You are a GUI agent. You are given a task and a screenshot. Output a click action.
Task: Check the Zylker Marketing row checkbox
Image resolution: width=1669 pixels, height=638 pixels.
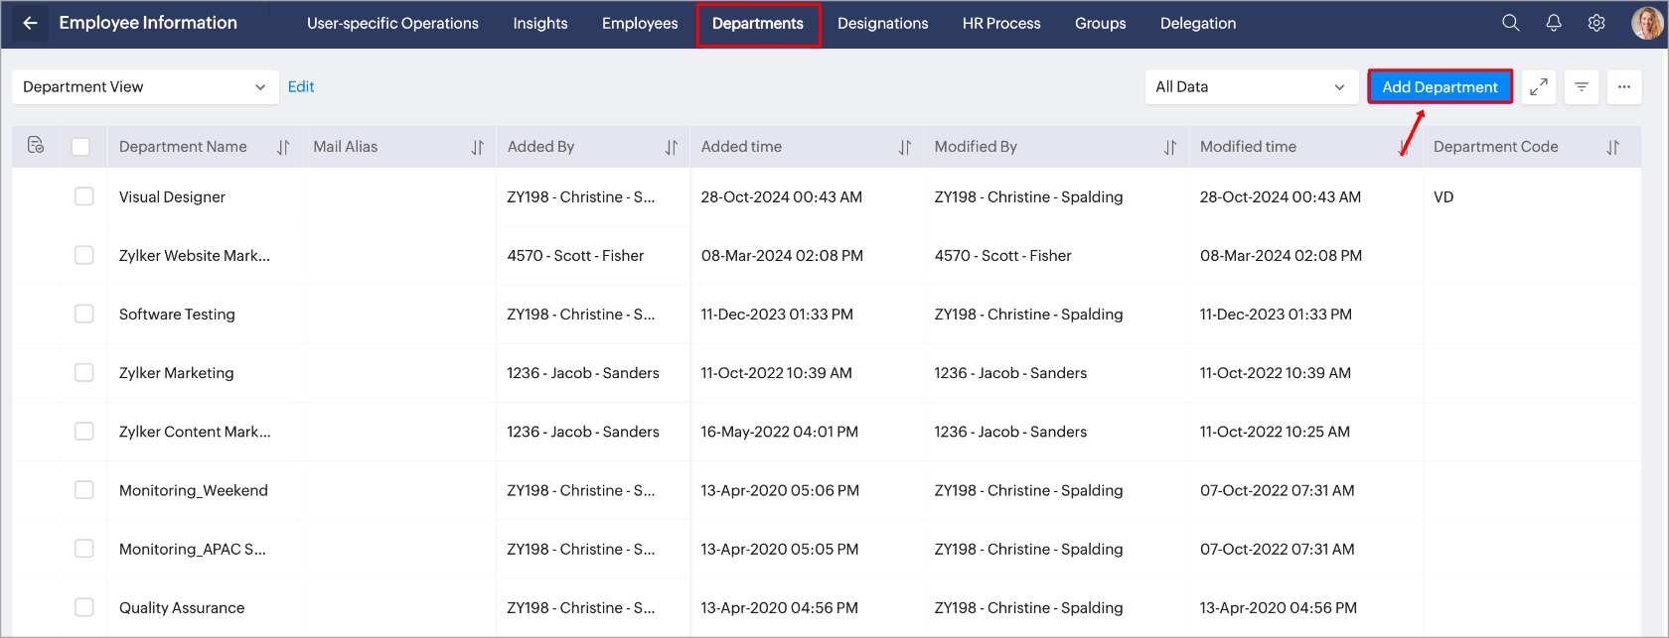pos(84,372)
